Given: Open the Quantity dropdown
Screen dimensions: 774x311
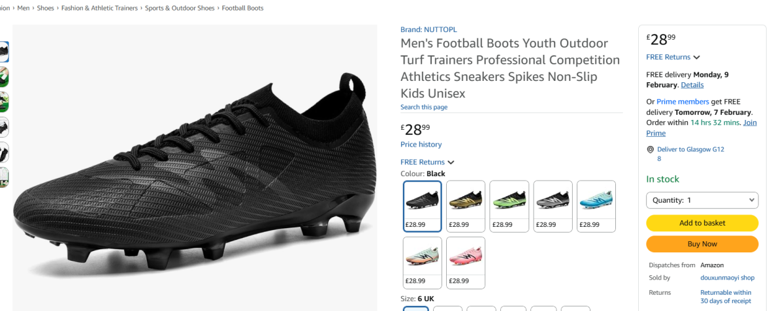Looking at the screenshot, I should 702,200.
